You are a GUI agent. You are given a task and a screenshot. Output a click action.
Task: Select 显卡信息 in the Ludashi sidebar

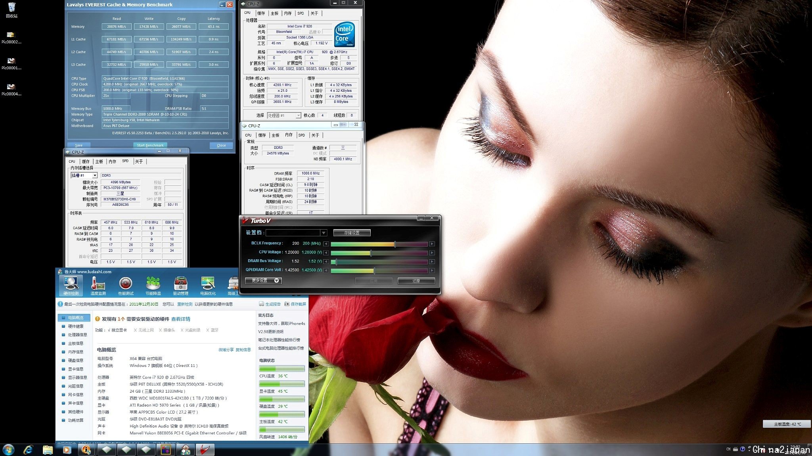tap(75, 369)
